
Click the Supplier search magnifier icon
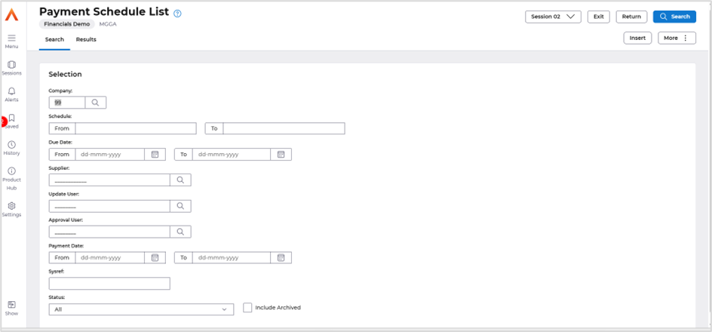180,180
